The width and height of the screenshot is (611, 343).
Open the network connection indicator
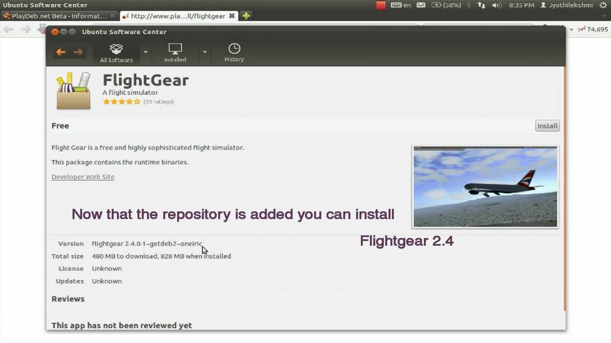point(481,5)
